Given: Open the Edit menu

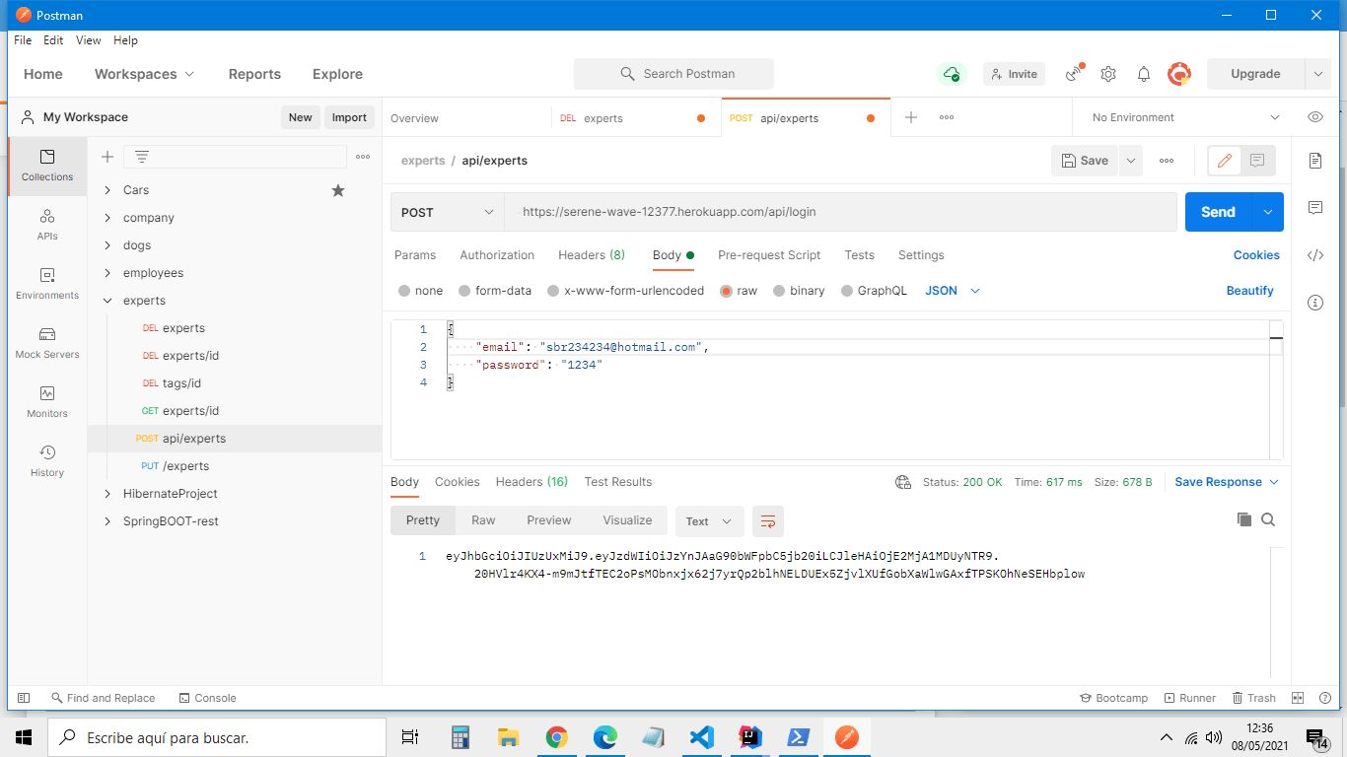Looking at the screenshot, I should click(53, 40).
